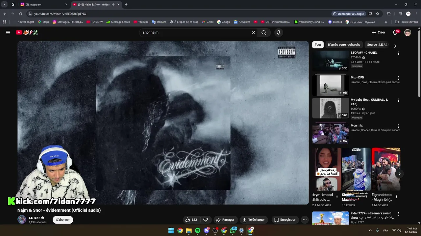Open more actions menu under video
The width and height of the screenshot is (421, 236).
[305, 220]
